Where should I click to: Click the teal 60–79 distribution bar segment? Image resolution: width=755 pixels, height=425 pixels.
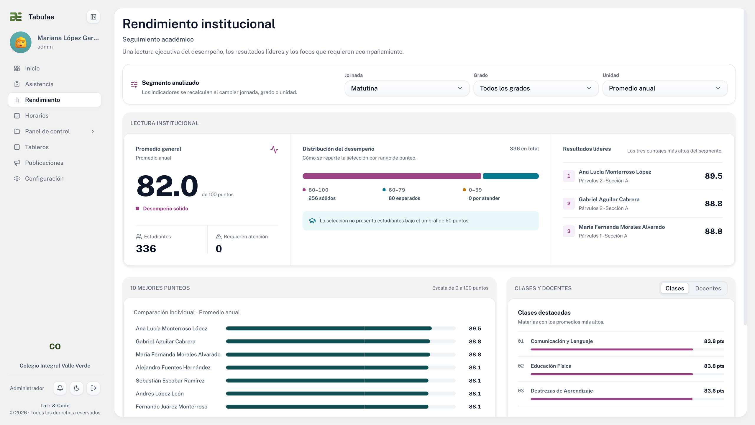point(511,176)
